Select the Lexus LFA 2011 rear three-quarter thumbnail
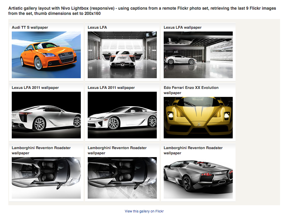The image size is (288, 218). 46,115
